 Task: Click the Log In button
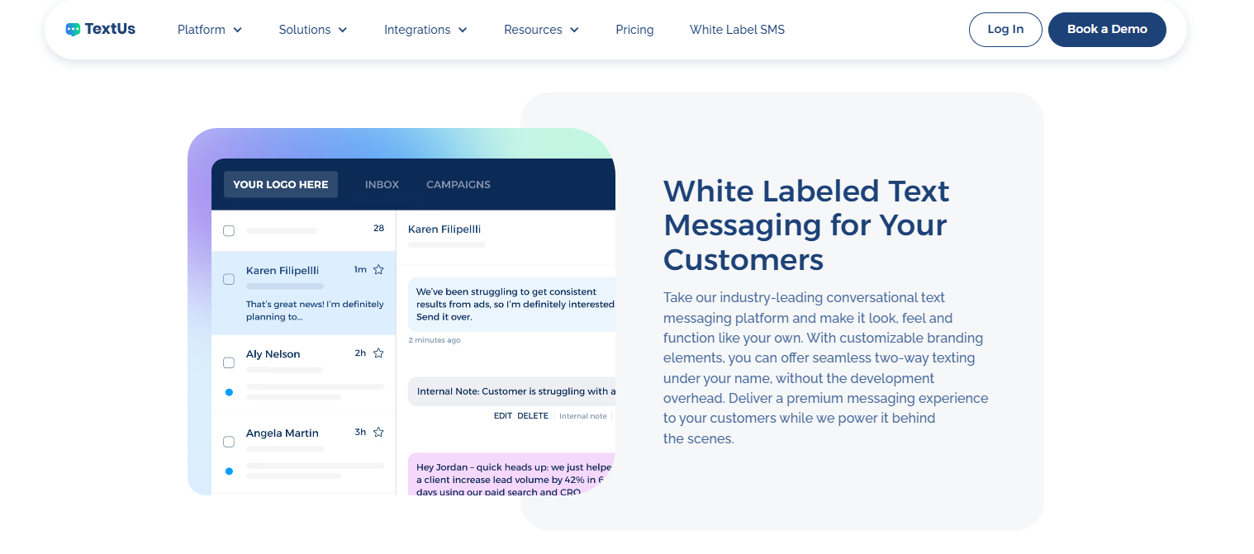click(1005, 30)
